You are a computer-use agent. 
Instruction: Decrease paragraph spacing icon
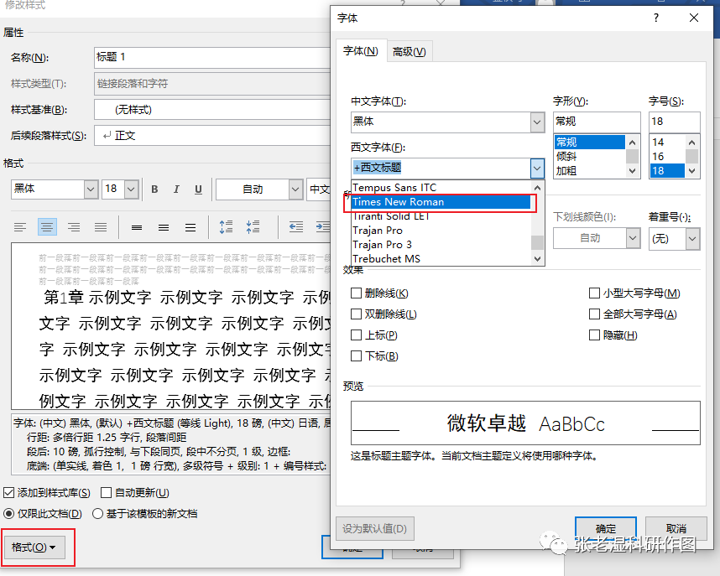pos(253,226)
